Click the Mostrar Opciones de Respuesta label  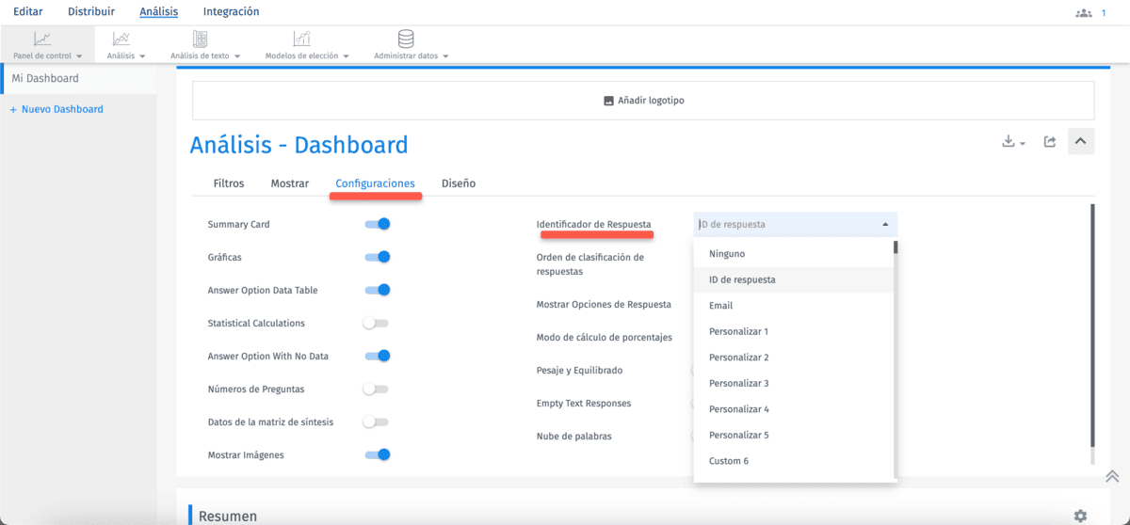pos(604,305)
